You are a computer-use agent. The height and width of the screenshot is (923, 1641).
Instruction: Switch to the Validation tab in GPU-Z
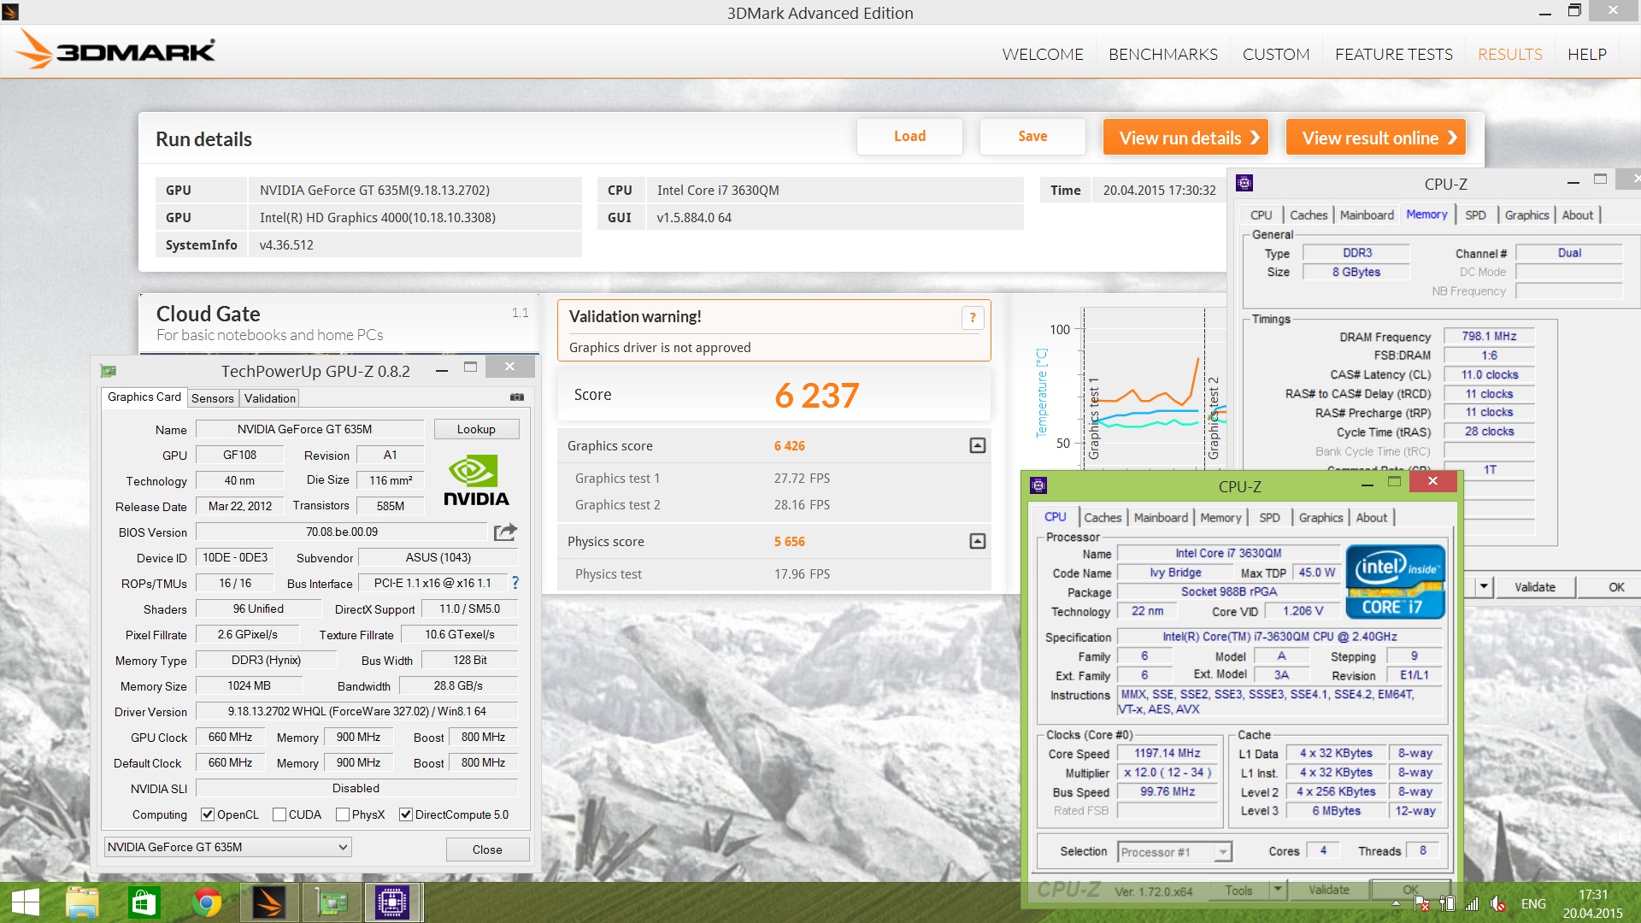tap(269, 398)
